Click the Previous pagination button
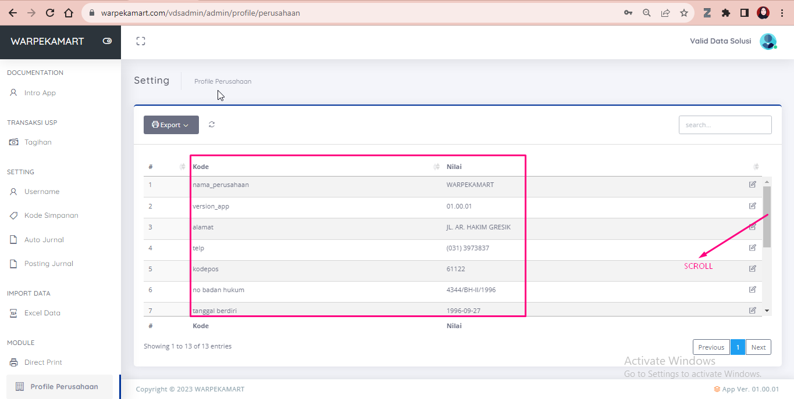Viewport: 794px width, 399px height. pos(711,347)
